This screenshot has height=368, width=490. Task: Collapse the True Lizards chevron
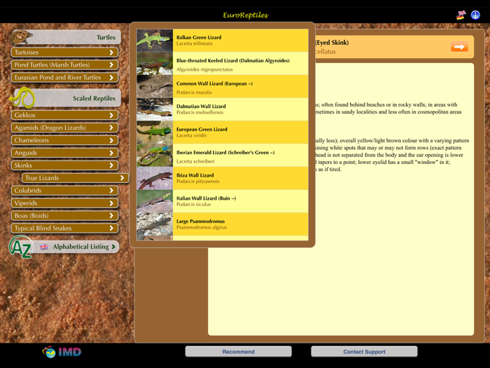click(x=122, y=178)
